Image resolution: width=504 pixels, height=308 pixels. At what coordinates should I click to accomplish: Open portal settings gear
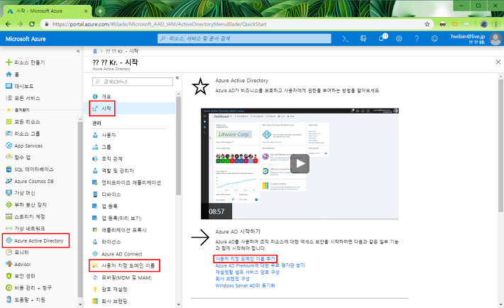(399, 38)
